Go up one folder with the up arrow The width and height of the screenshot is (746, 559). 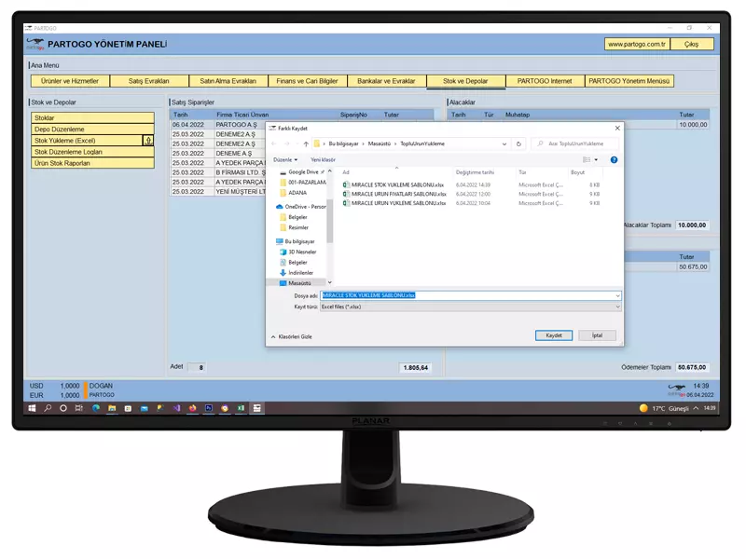306,143
